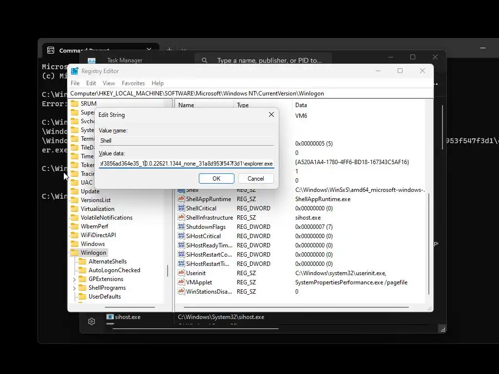Viewport: 499px width, 374px height.
Task: Click the SiHostCritical DWORD value icon
Action: coord(181,236)
